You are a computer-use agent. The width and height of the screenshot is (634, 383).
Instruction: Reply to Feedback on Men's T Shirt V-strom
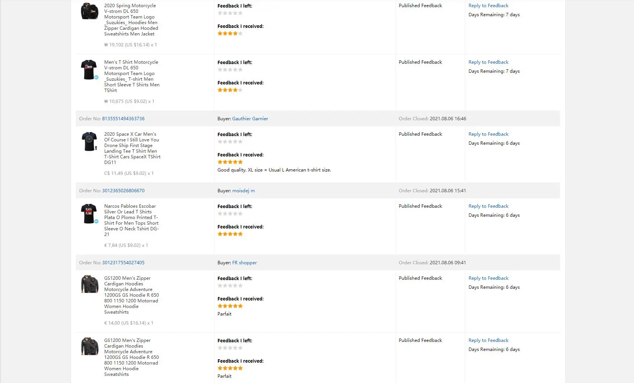(x=488, y=62)
